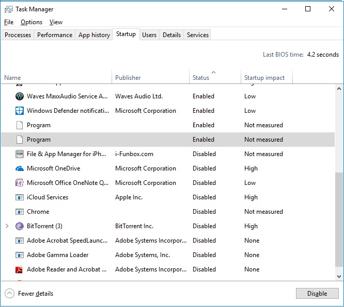Sort by Name column header
344x307 pixels.
click(x=57, y=77)
